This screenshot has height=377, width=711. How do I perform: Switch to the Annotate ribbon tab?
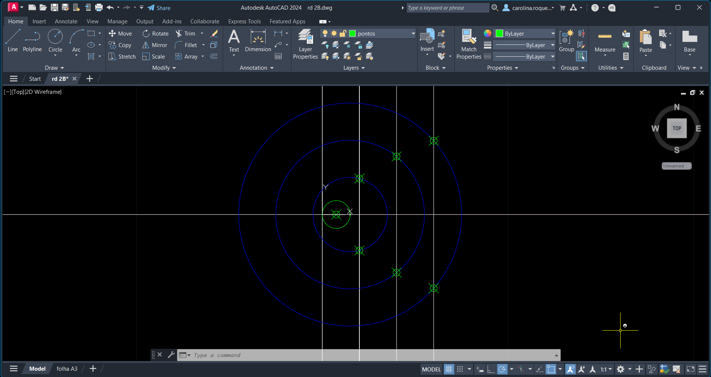point(66,22)
